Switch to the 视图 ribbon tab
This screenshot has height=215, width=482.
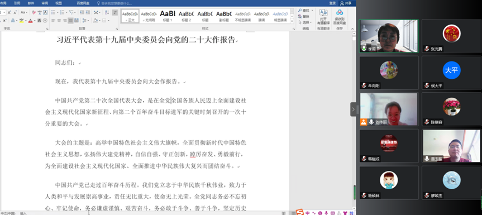point(59,3)
